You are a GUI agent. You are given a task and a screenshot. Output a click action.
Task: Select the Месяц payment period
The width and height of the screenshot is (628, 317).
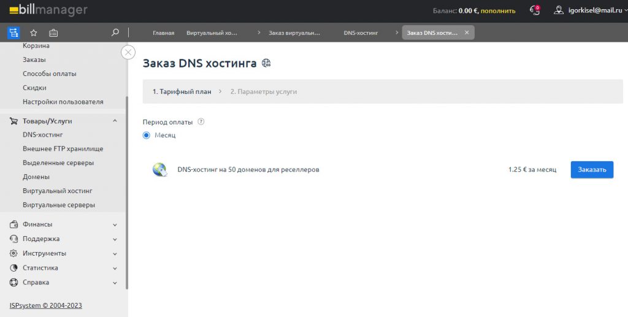[x=147, y=135]
